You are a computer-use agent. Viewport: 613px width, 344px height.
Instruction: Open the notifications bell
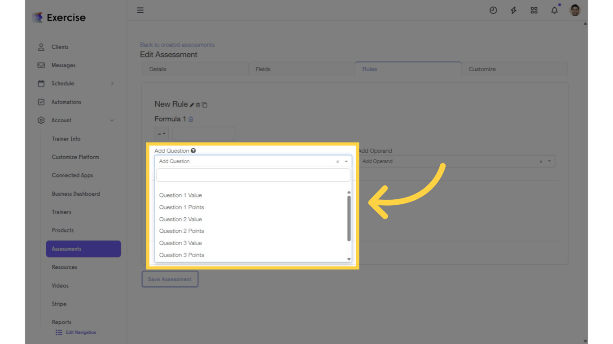coord(554,10)
